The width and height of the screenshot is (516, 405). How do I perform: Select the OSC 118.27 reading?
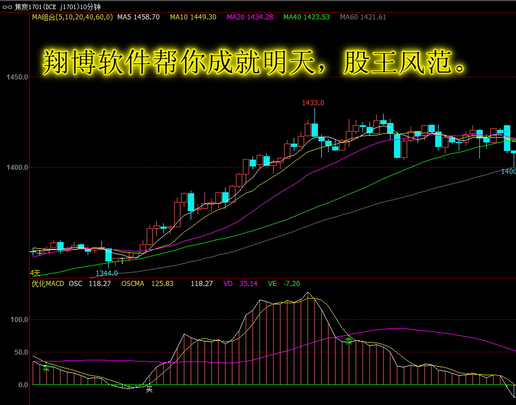point(90,284)
